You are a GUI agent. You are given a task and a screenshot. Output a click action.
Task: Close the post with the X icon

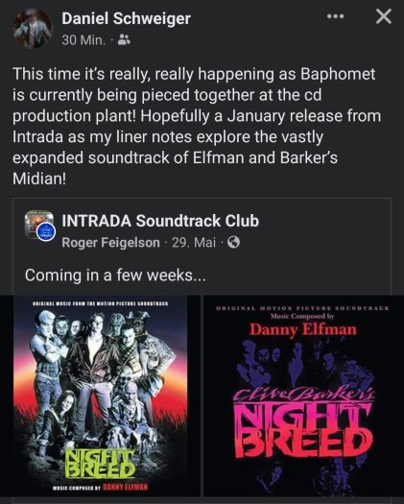(384, 16)
